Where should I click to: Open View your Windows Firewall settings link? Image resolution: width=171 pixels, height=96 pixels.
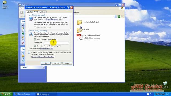tap(43, 57)
